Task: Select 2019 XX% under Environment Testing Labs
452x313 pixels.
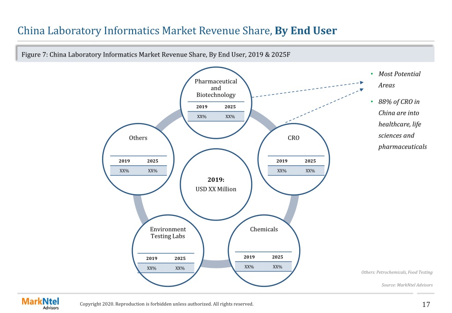Action: 152,268
